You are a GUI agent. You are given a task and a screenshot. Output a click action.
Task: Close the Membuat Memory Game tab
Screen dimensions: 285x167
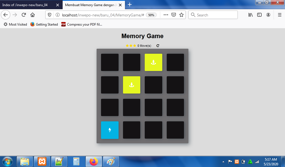click(x=120, y=5)
